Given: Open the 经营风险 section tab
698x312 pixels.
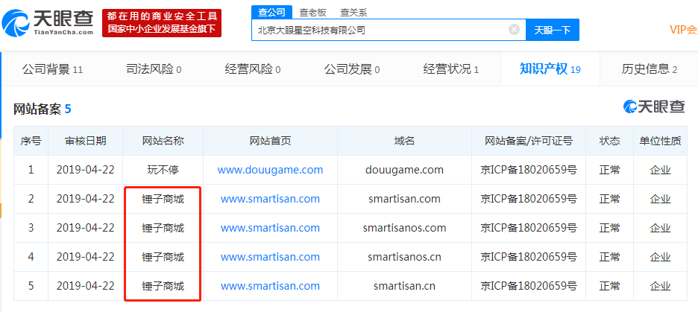Looking at the screenshot, I should (x=252, y=69).
